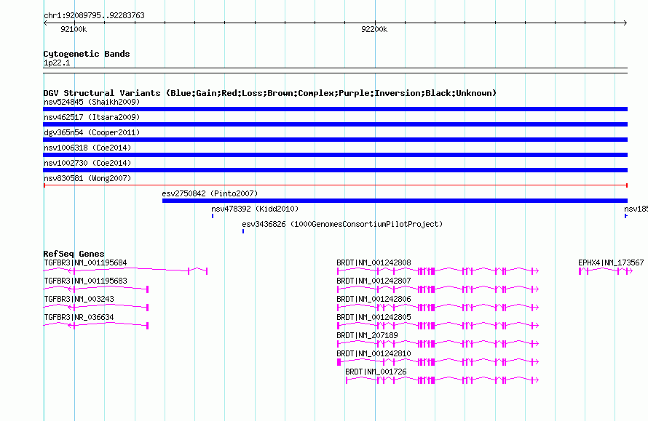Select the TGFBR3 NR_036634 gene glyph
The height and width of the screenshot is (421, 648).
(96, 326)
